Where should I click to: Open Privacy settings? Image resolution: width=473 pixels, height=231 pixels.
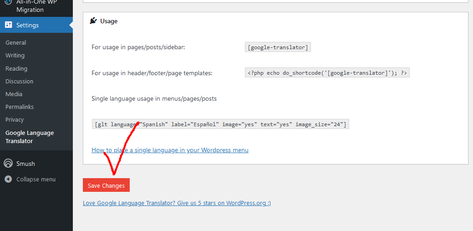[15, 119]
